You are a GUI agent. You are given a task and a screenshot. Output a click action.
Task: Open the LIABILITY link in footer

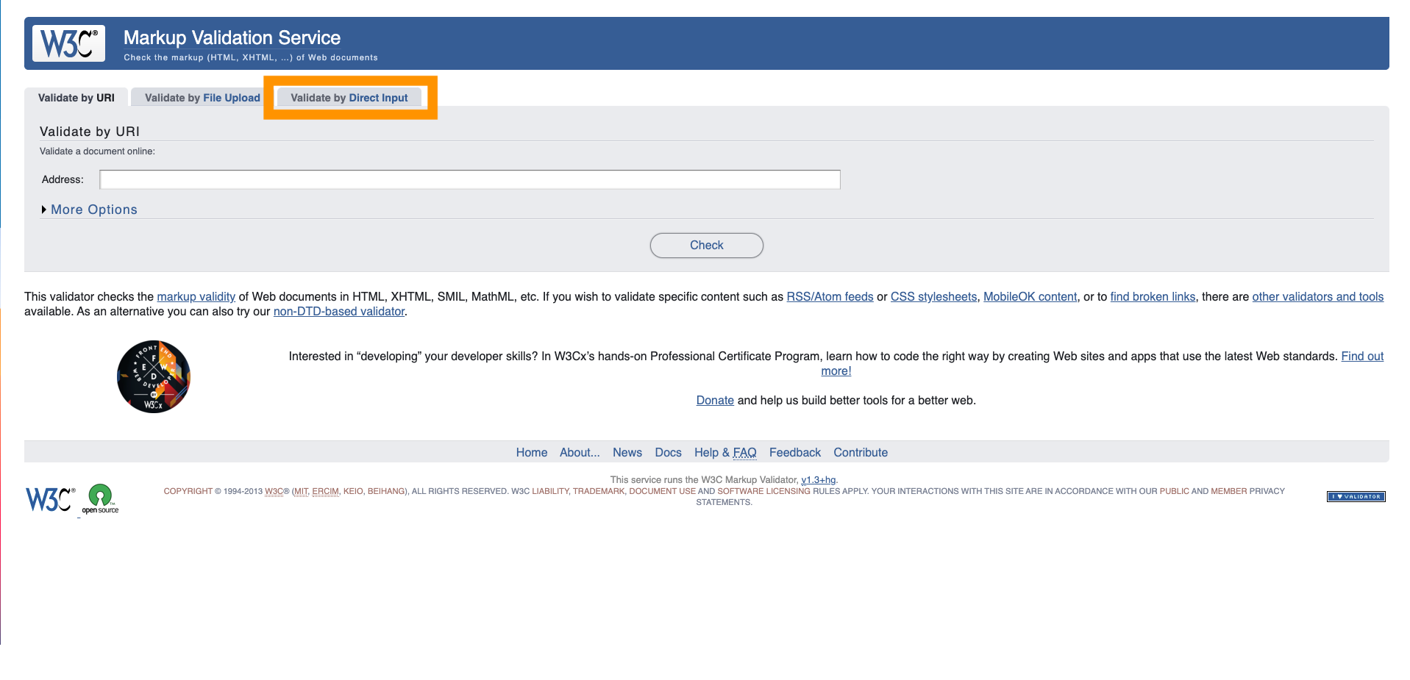(550, 491)
